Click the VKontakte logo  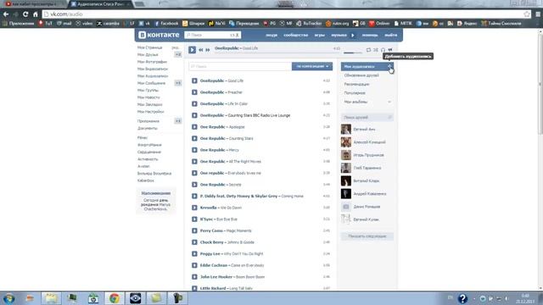click(159, 35)
